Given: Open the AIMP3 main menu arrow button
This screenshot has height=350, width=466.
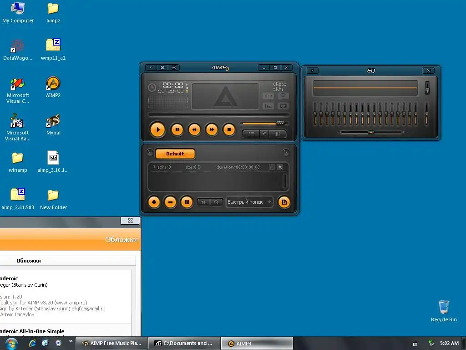Looking at the screenshot, I should click(x=151, y=67).
